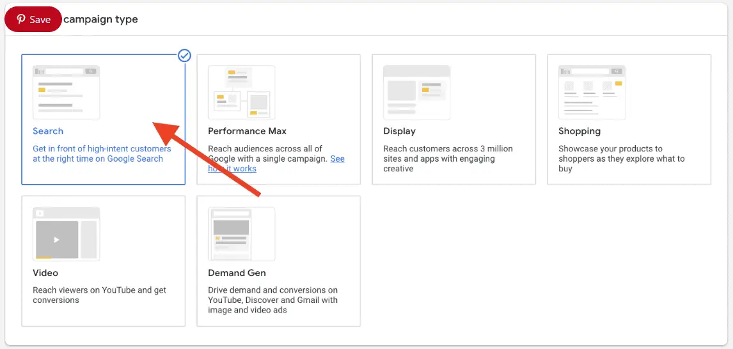Click the 'campaign type' heading

click(x=100, y=20)
